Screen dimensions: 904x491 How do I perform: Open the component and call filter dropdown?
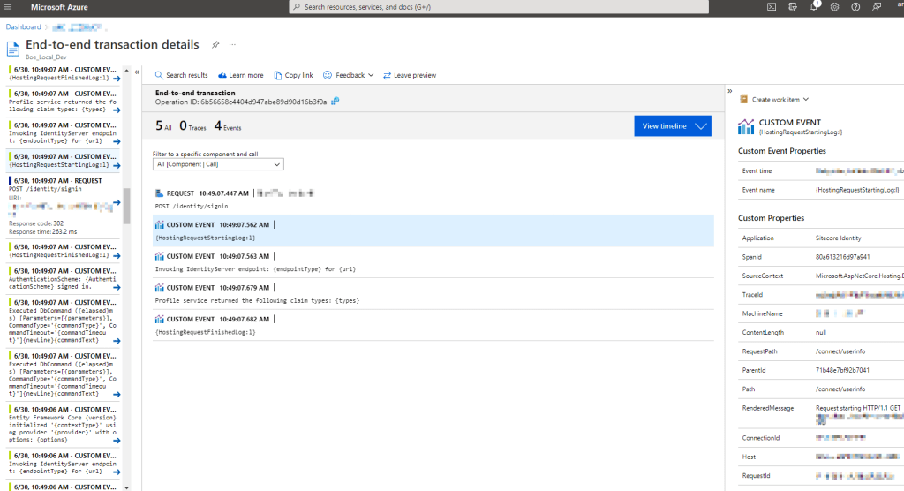click(217, 164)
